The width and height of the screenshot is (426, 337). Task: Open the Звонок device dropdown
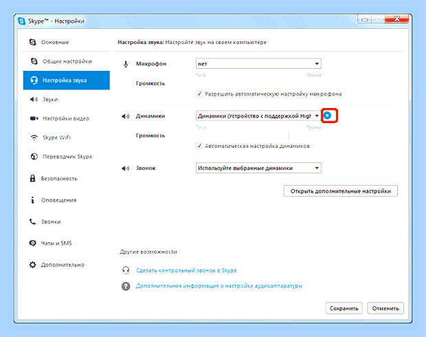tap(258, 168)
